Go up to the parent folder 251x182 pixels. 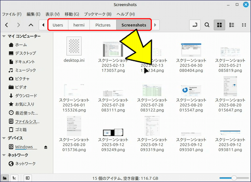click(31, 25)
